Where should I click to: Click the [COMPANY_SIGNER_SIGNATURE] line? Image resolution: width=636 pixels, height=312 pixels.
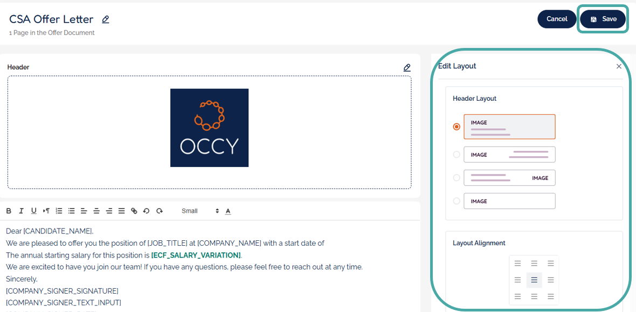click(x=62, y=292)
